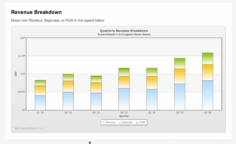Click the Q3 '25 Revenue bar segment
236x144 pixels.
96,102
